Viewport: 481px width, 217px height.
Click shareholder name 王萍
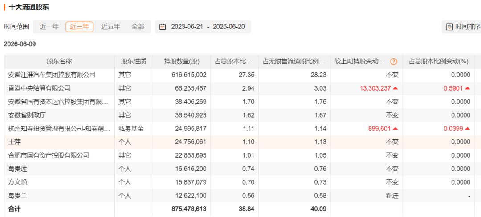[14, 142]
